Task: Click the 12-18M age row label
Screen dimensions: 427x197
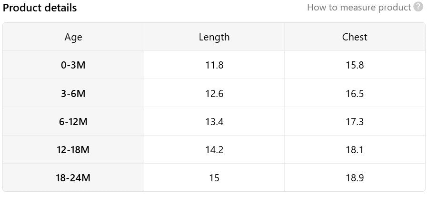Action: click(73, 150)
